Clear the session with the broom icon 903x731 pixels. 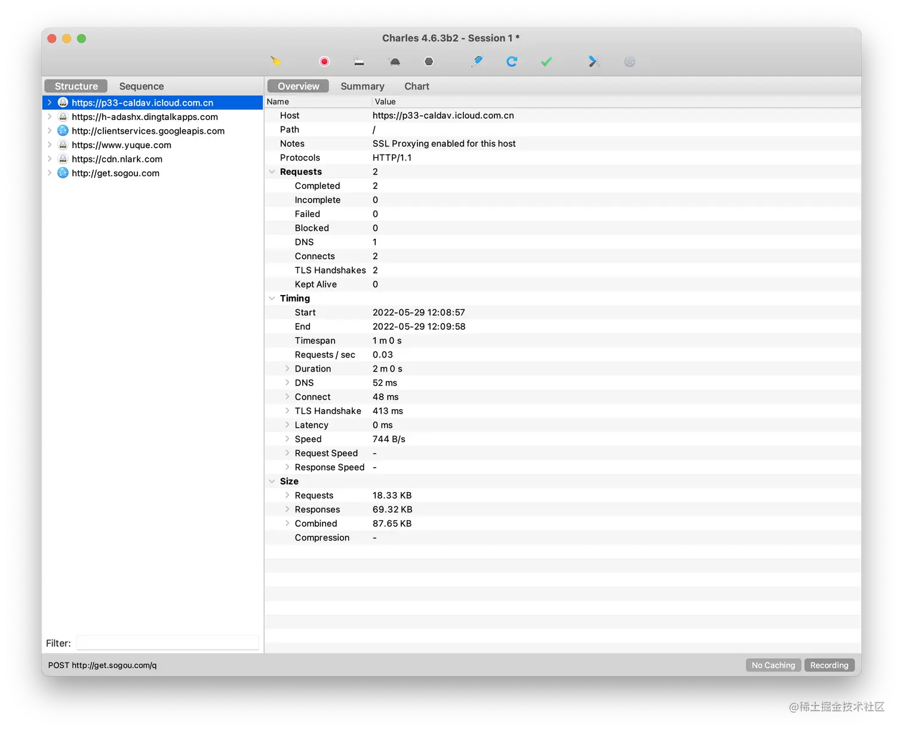[275, 62]
